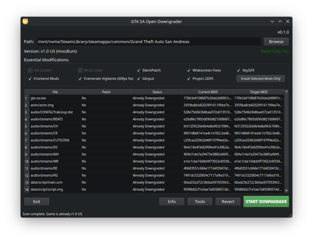Open the Browse folder dialog
The height and width of the screenshot is (242, 313).
(x=276, y=42)
